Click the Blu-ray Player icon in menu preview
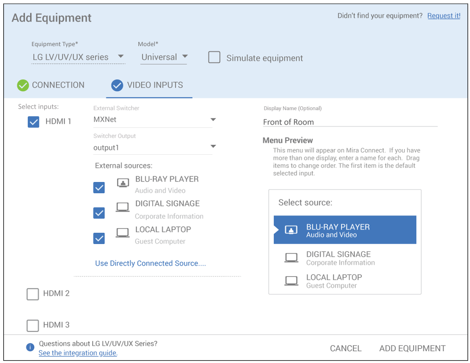Viewport: 470px width, 363px height. pos(291,230)
